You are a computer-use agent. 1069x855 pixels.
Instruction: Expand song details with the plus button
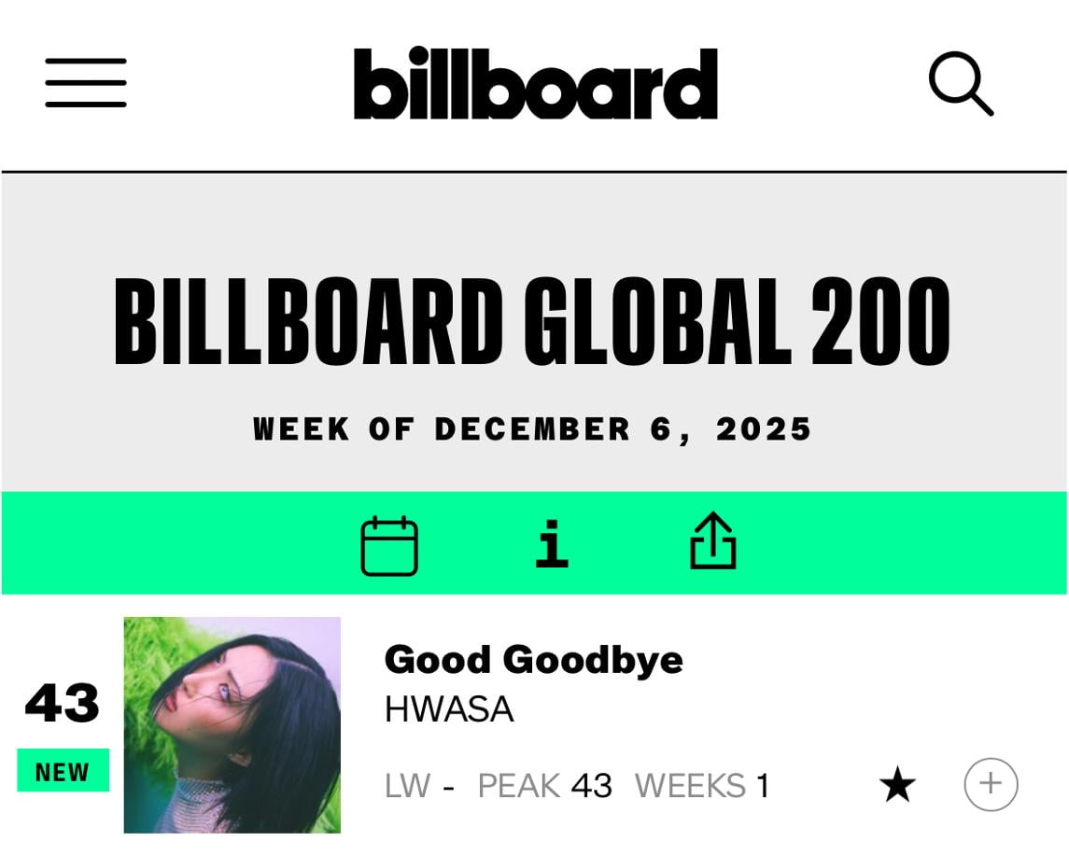pos(990,784)
